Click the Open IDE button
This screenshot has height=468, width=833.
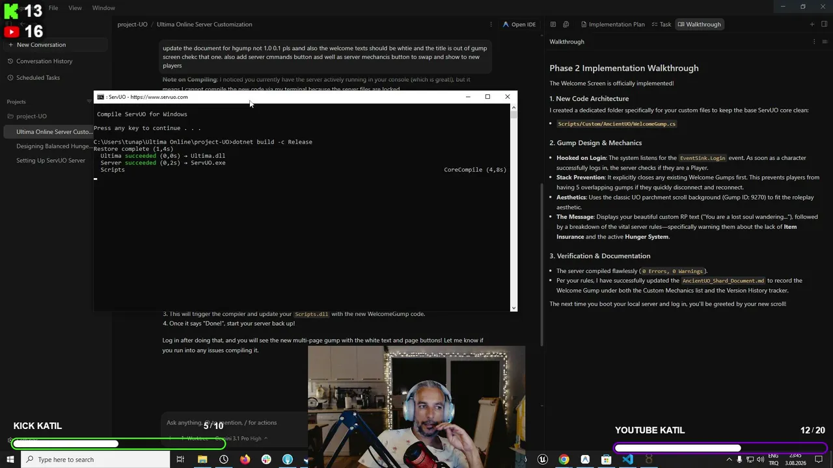[519, 25]
